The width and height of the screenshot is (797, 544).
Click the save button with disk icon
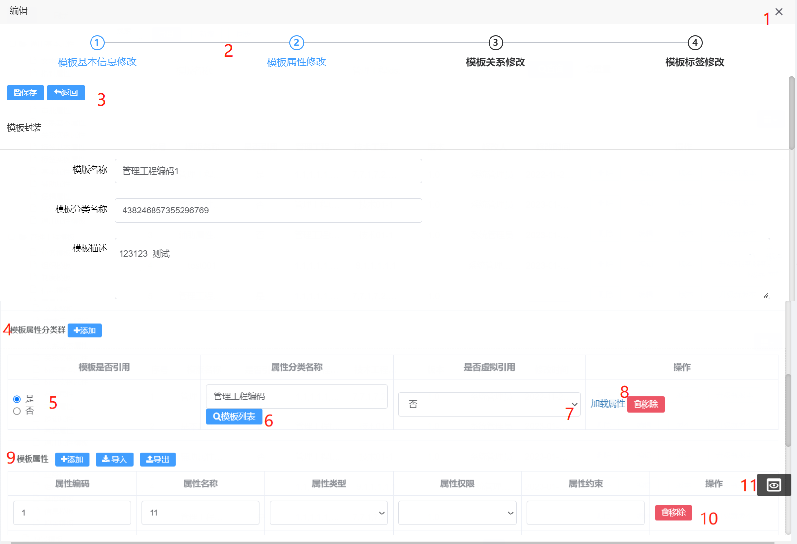(26, 92)
